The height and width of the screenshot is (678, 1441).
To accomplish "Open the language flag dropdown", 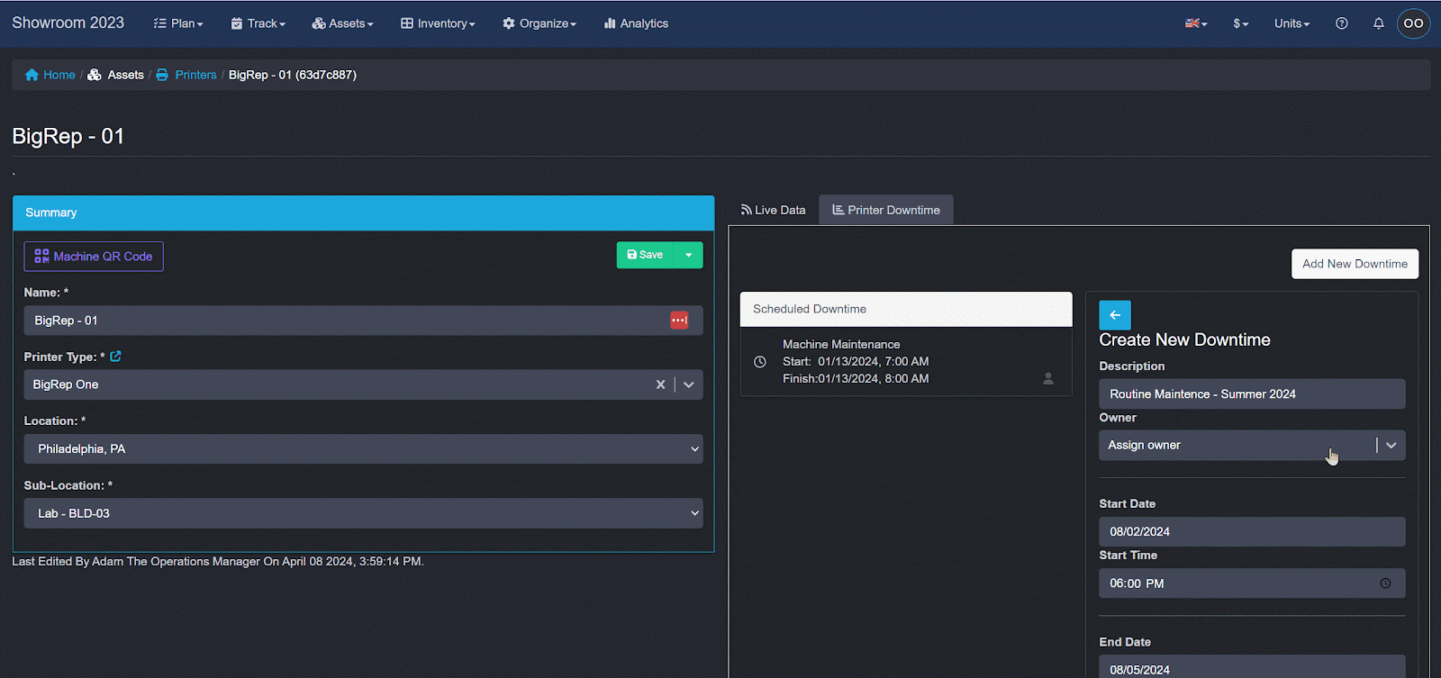I will coord(1196,23).
